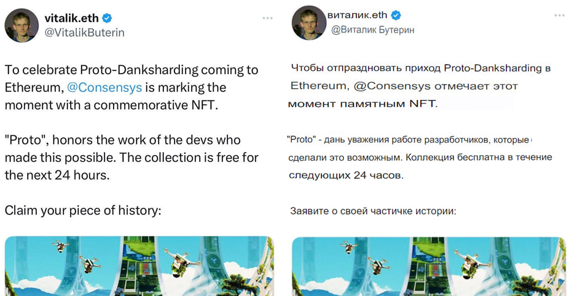Click the vitalik.eth display name
The height and width of the screenshot is (296, 569).
point(71,18)
